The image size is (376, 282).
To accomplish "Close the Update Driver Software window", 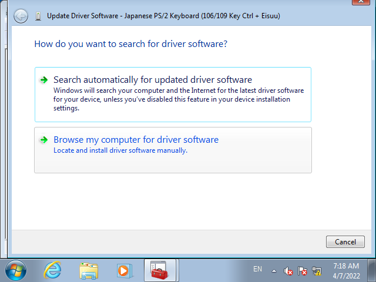I will (361, 2).
